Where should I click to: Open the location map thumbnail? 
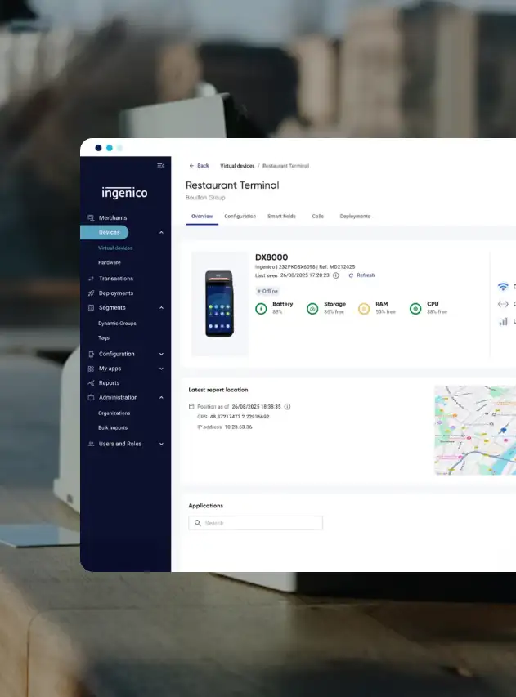(475, 431)
